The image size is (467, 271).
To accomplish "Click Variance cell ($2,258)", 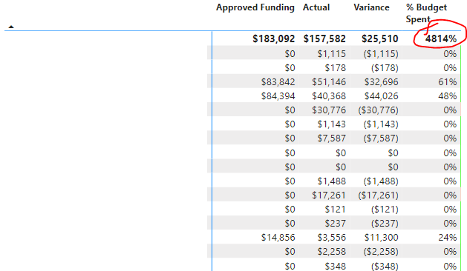I will click(381, 252).
